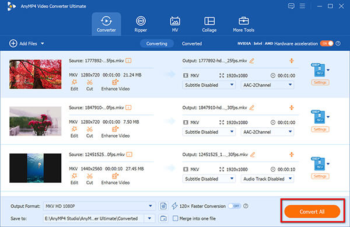This screenshot has width=350, height=227.
Task: Expand AAC-2Channel dropdown for 1847910 video
Action: click(x=267, y=132)
